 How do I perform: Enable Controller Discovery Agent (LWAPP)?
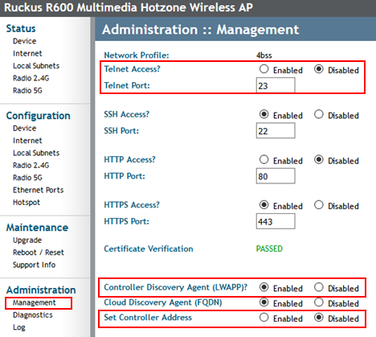pyautogui.click(x=264, y=287)
